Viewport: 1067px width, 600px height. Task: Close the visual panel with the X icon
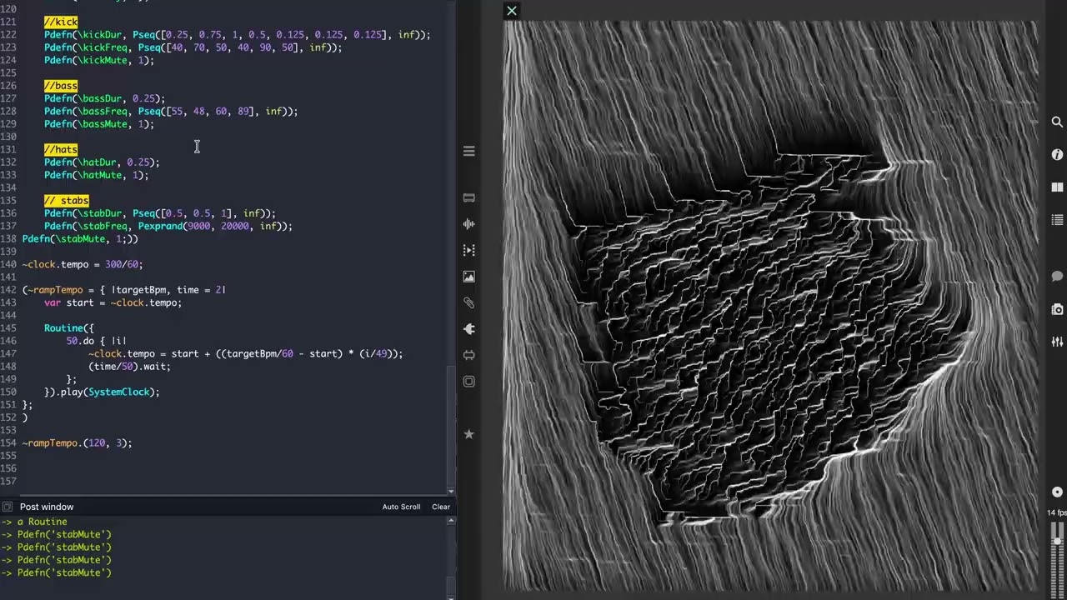tap(512, 11)
